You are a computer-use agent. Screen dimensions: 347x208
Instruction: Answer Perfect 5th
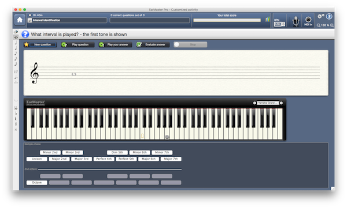(126, 159)
